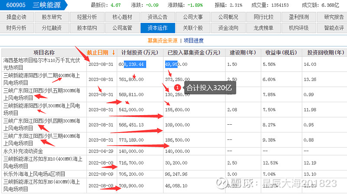
Task: Click the sort arrow beside 截止日期
Action: 114,52
